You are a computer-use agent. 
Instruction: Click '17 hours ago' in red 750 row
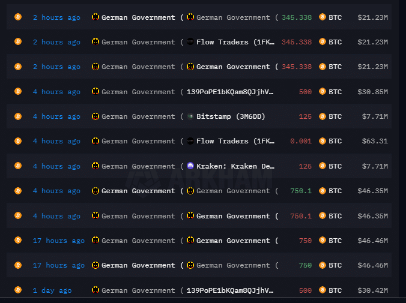tap(59, 241)
